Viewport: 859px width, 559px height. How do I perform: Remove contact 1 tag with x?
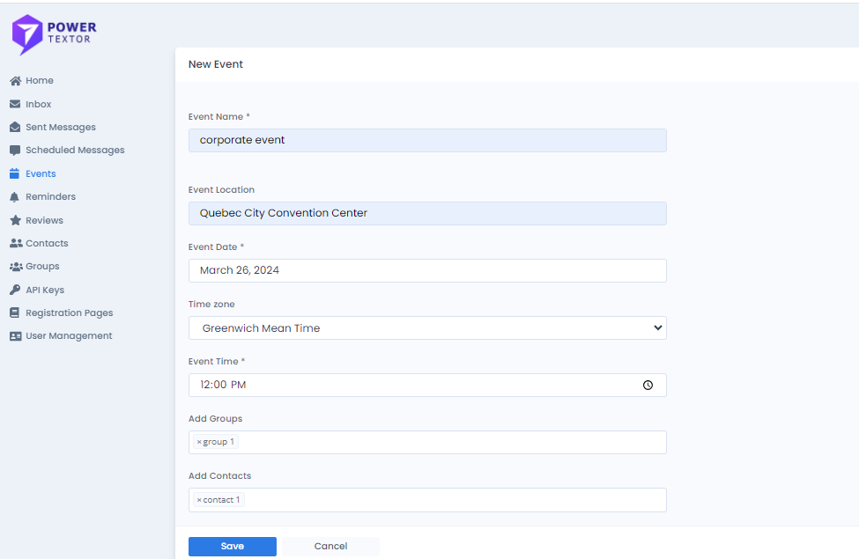(x=199, y=500)
